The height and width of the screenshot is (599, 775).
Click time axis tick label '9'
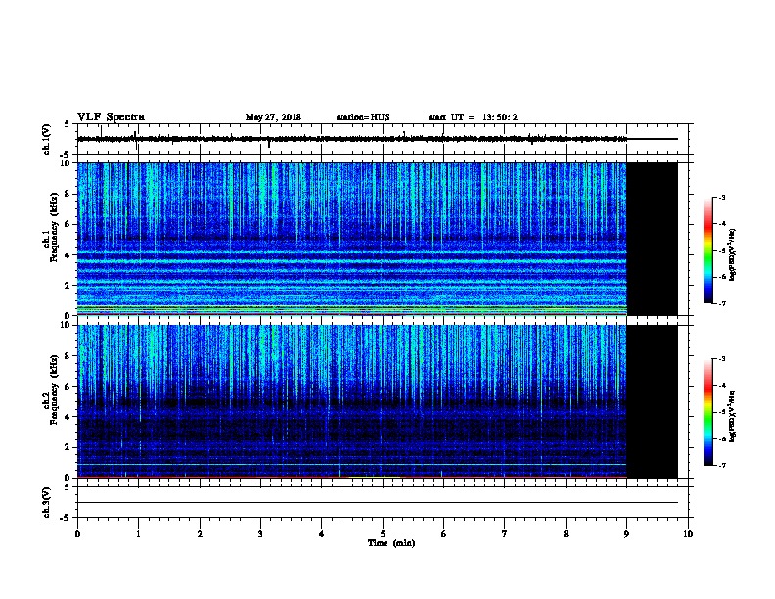coord(626,534)
